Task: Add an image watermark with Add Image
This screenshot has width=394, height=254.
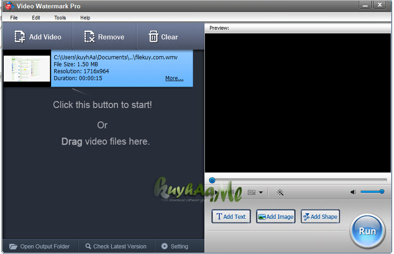Action: coord(276,216)
